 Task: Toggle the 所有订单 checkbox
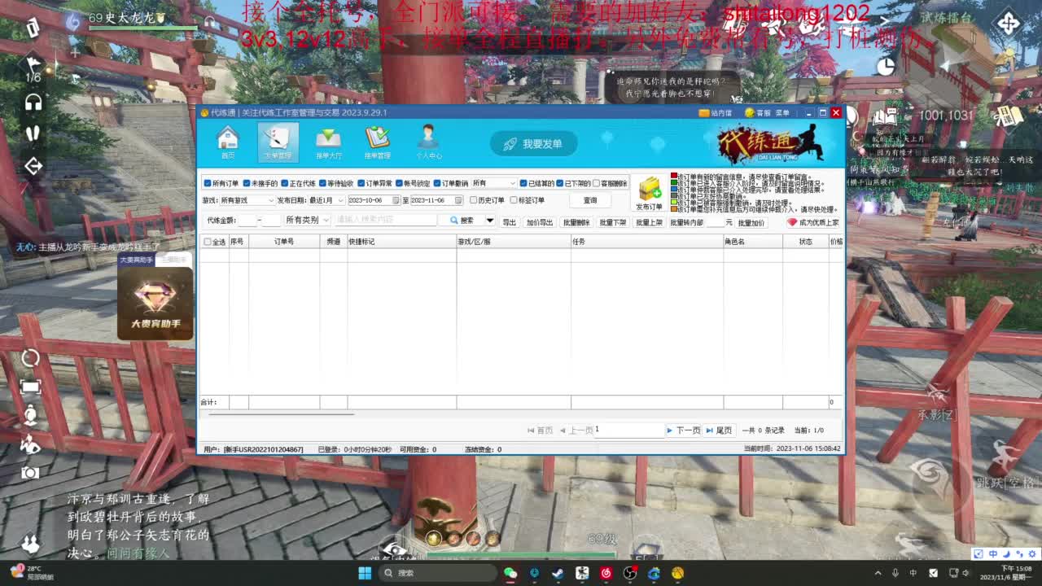(x=208, y=184)
